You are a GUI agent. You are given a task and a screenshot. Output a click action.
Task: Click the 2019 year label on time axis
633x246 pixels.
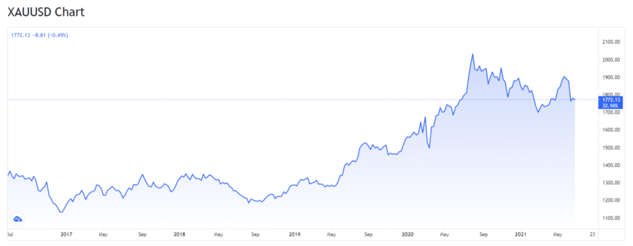tap(295, 234)
